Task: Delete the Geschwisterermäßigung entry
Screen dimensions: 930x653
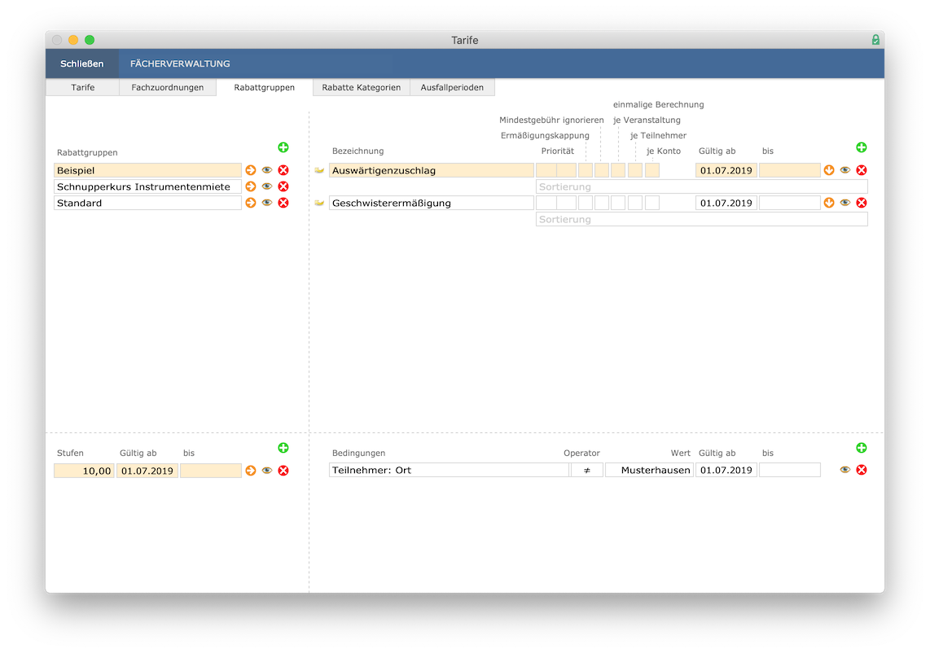Action: tap(862, 203)
